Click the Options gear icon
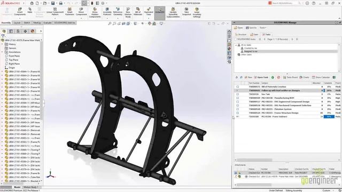Screen dimensions: 342x192 (103, 3)
